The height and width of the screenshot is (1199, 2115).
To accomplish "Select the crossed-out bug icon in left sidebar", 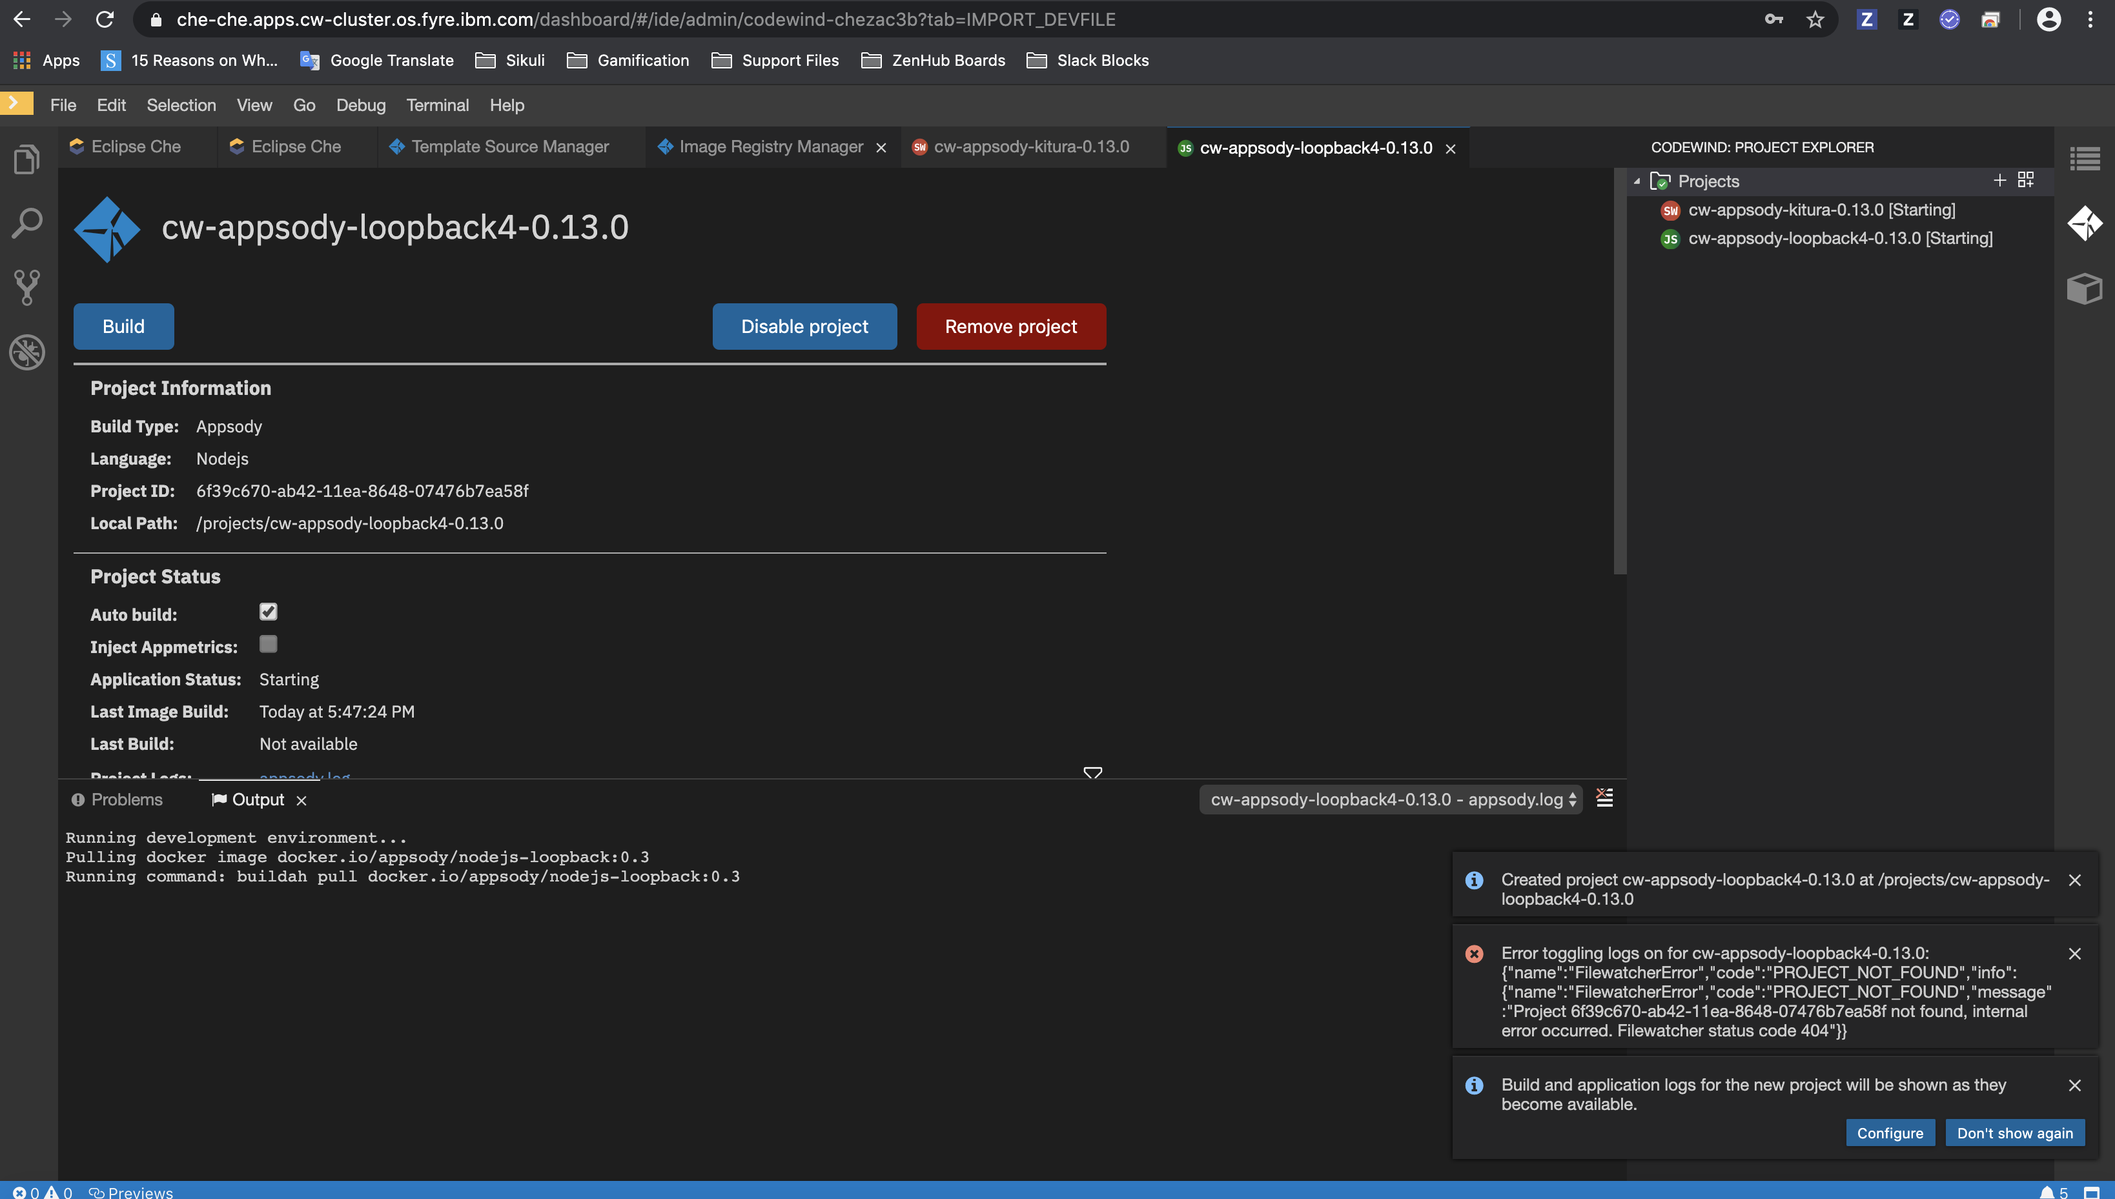I will coord(26,352).
